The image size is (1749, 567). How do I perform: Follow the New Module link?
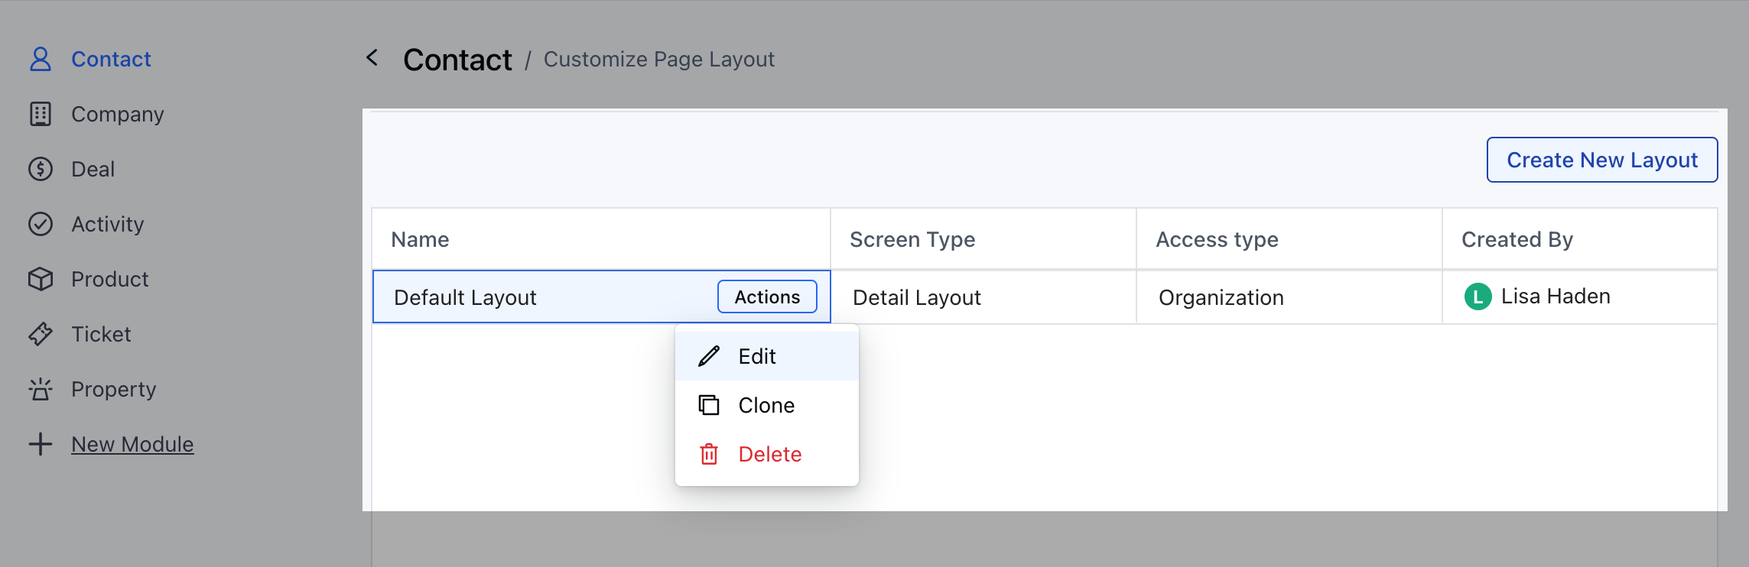point(133,444)
